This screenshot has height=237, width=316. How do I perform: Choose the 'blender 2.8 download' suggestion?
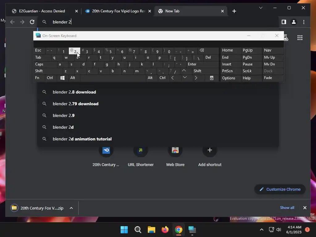click(x=158, y=92)
